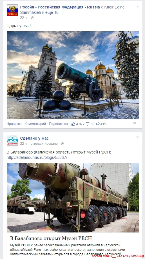Image resolution: width=145 pixels, height=259 pixels.
Task: Click the globe icon next to отредактировано
Action: 62,144
